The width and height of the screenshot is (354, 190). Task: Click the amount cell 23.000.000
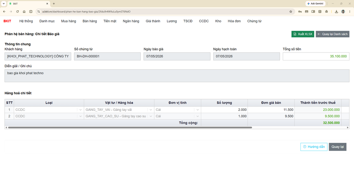pos(318,110)
